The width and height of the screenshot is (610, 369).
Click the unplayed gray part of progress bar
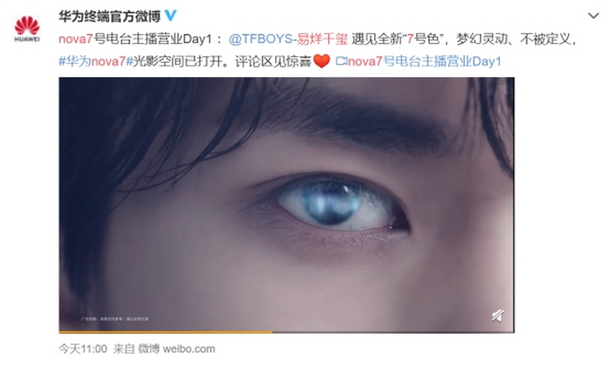pos(393,332)
